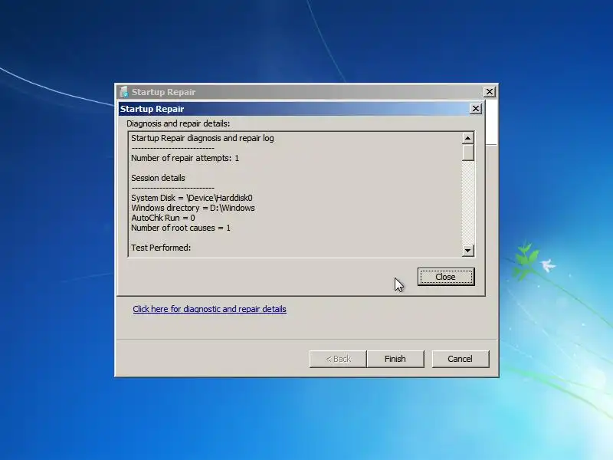The image size is (613, 460).
Task: Click the scroll up arrow in log box
Action: [x=468, y=138]
